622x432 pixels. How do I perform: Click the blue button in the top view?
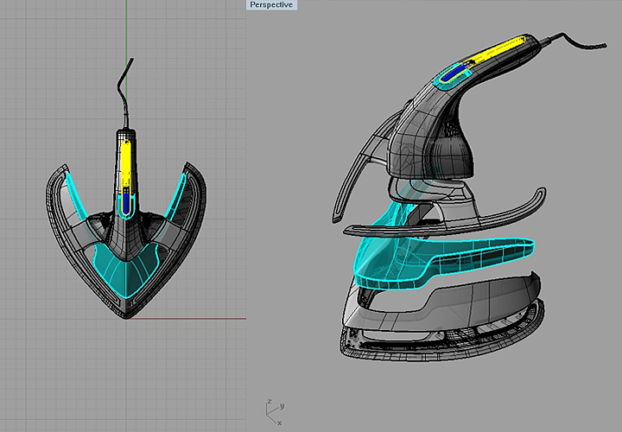coord(126,202)
